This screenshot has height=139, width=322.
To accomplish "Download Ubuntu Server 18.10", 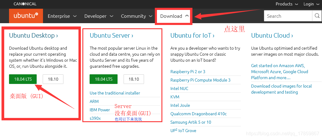I will click(134, 79).
